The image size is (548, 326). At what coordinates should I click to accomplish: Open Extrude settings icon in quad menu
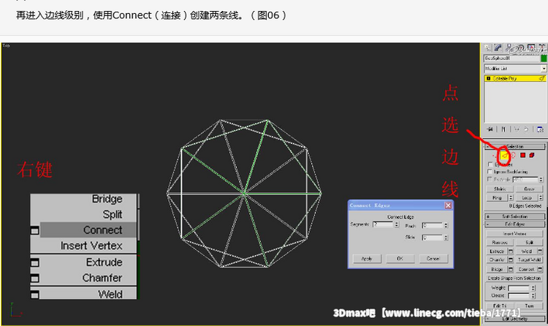[x=34, y=262]
